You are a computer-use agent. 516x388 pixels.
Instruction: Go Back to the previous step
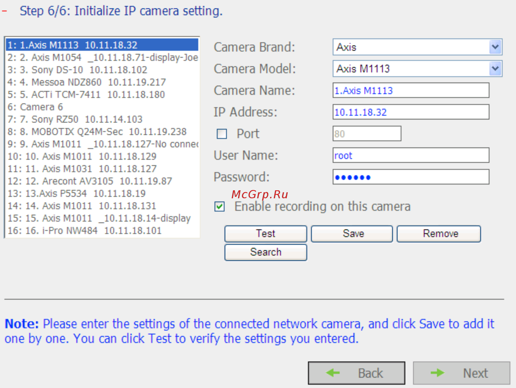(x=356, y=373)
